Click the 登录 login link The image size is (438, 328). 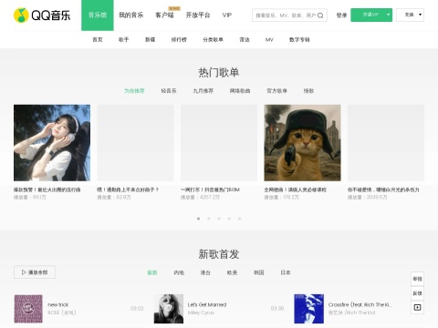[341, 15]
